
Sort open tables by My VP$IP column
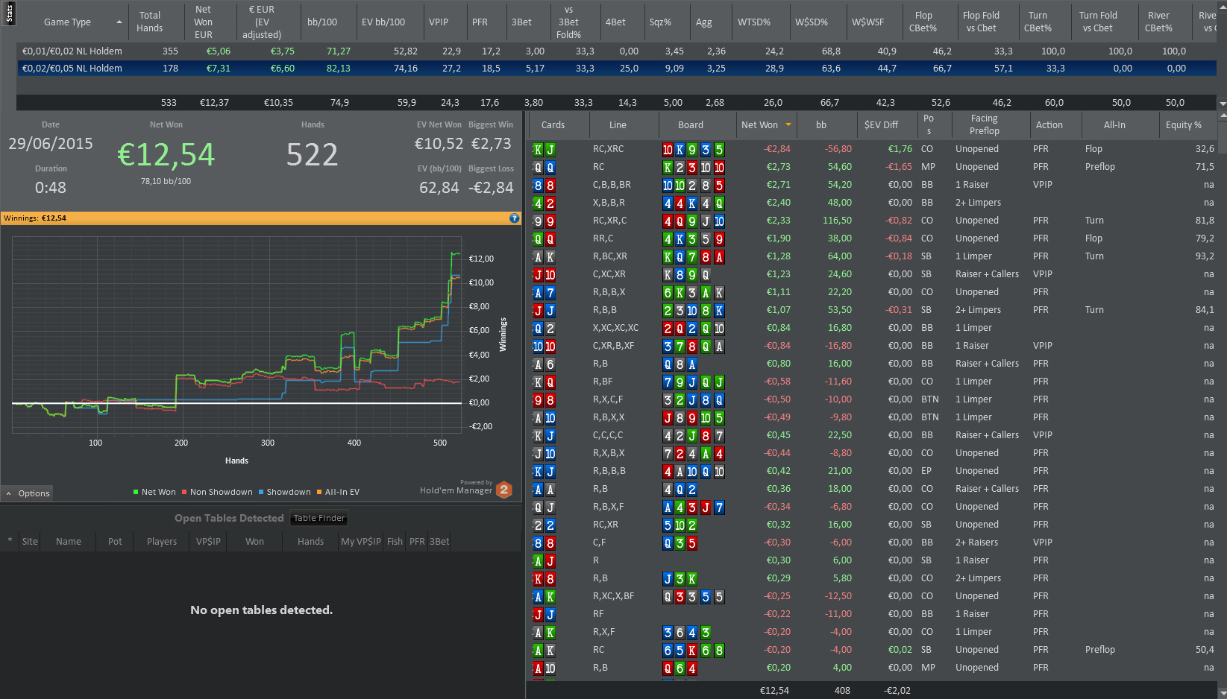pyautogui.click(x=361, y=541)
